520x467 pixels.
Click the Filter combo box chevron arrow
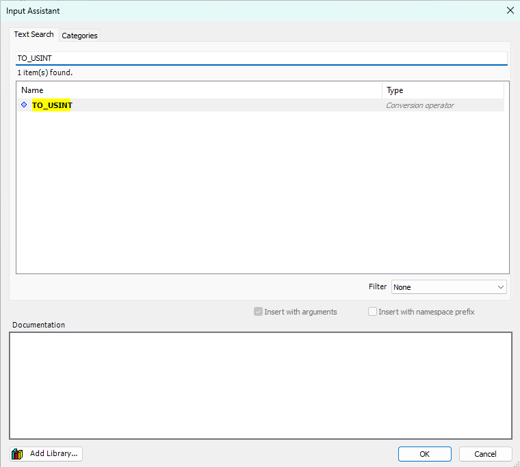coord(501,287)
